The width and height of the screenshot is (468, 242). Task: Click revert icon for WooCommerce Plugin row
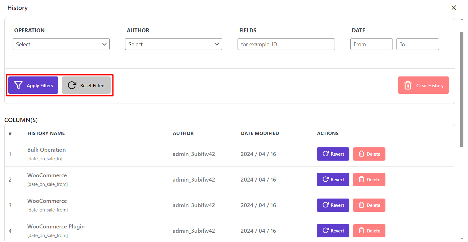click(325, 231)
